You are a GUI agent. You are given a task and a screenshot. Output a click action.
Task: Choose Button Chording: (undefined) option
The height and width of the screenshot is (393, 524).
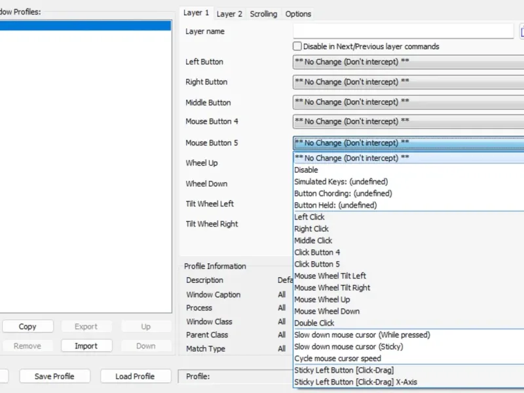pyautogui.click(x=409, y=193)
